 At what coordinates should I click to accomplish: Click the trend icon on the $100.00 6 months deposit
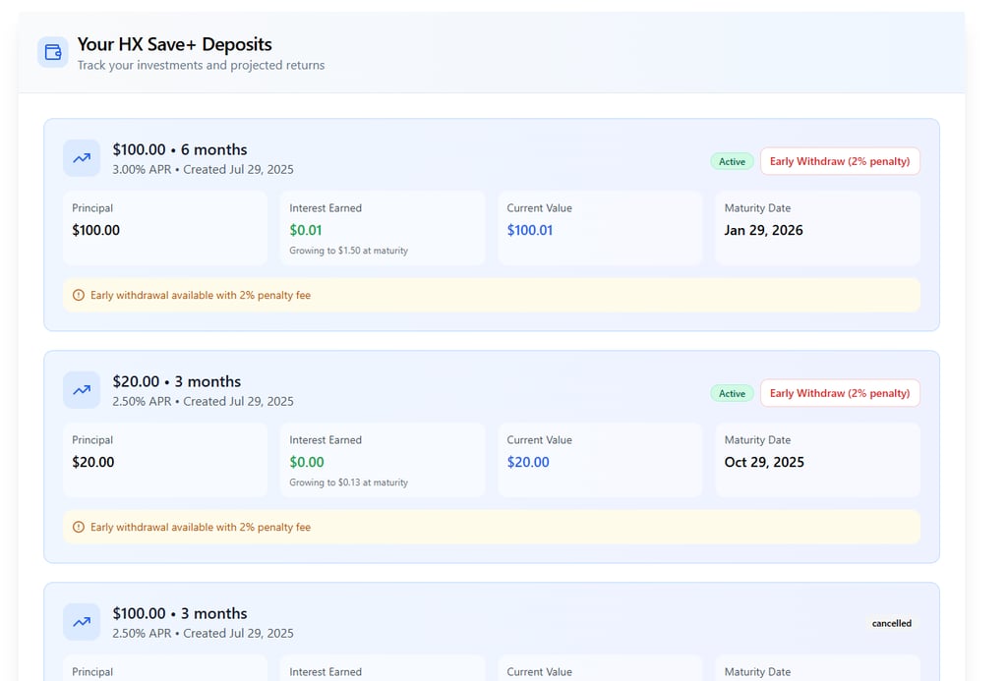[x=82, y=158]
